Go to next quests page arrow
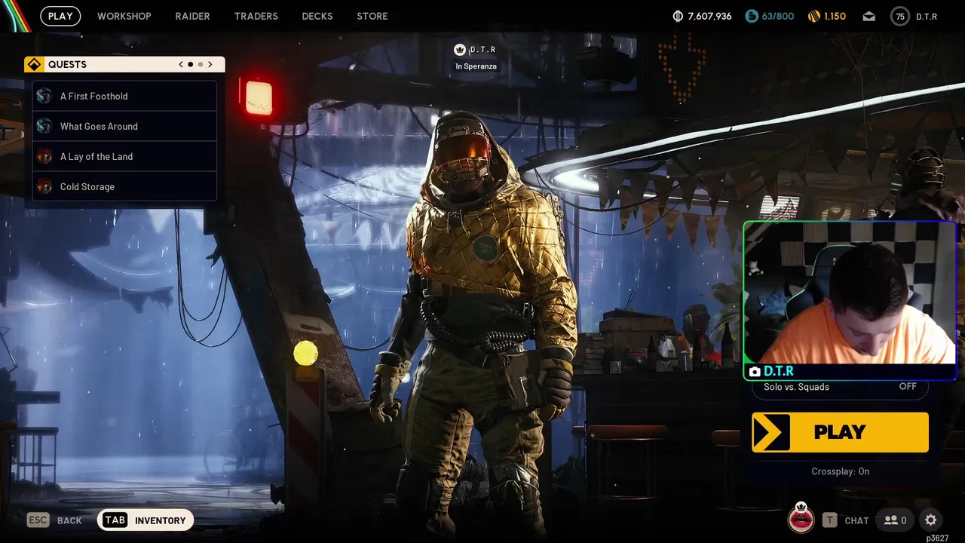The height and width of the screenshot is (543, 965). (210, 64)
